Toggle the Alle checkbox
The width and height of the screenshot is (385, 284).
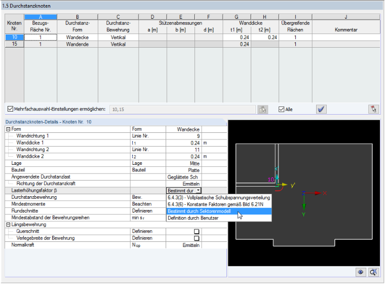click(281, 109)
